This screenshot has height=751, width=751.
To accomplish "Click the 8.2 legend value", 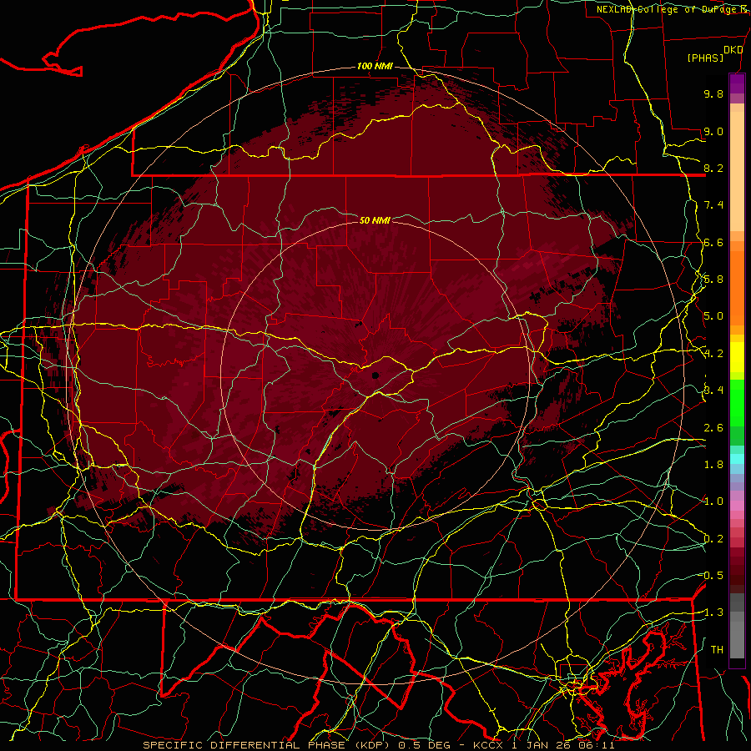I will pos(713,168).
